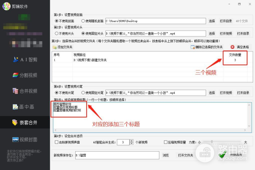Select table row D:\视频下载\新建文件夹
The width and height of the screenshot is (255, 170).
tap(153, 60)
